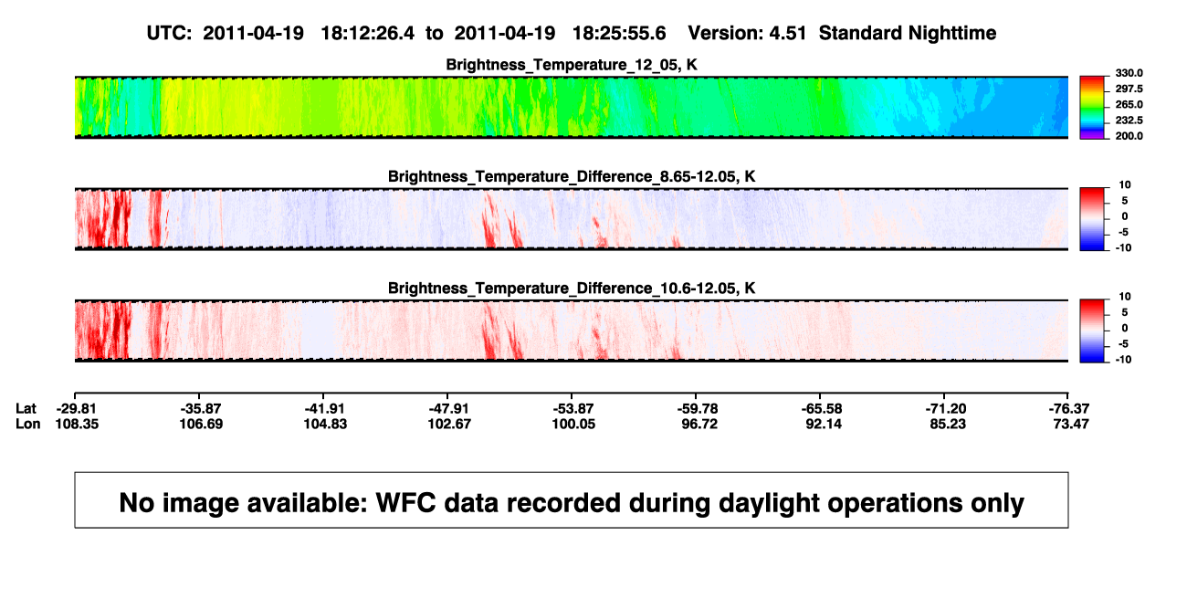This screenshot has width=1187, height=609.
Task: Click latitude value -71.20
Action: (944, 408)
